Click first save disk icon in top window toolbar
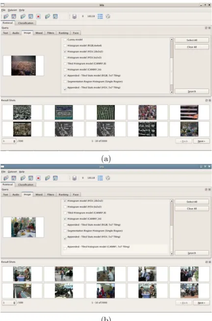This screenshot has width=212, height=321. point(14,16)
